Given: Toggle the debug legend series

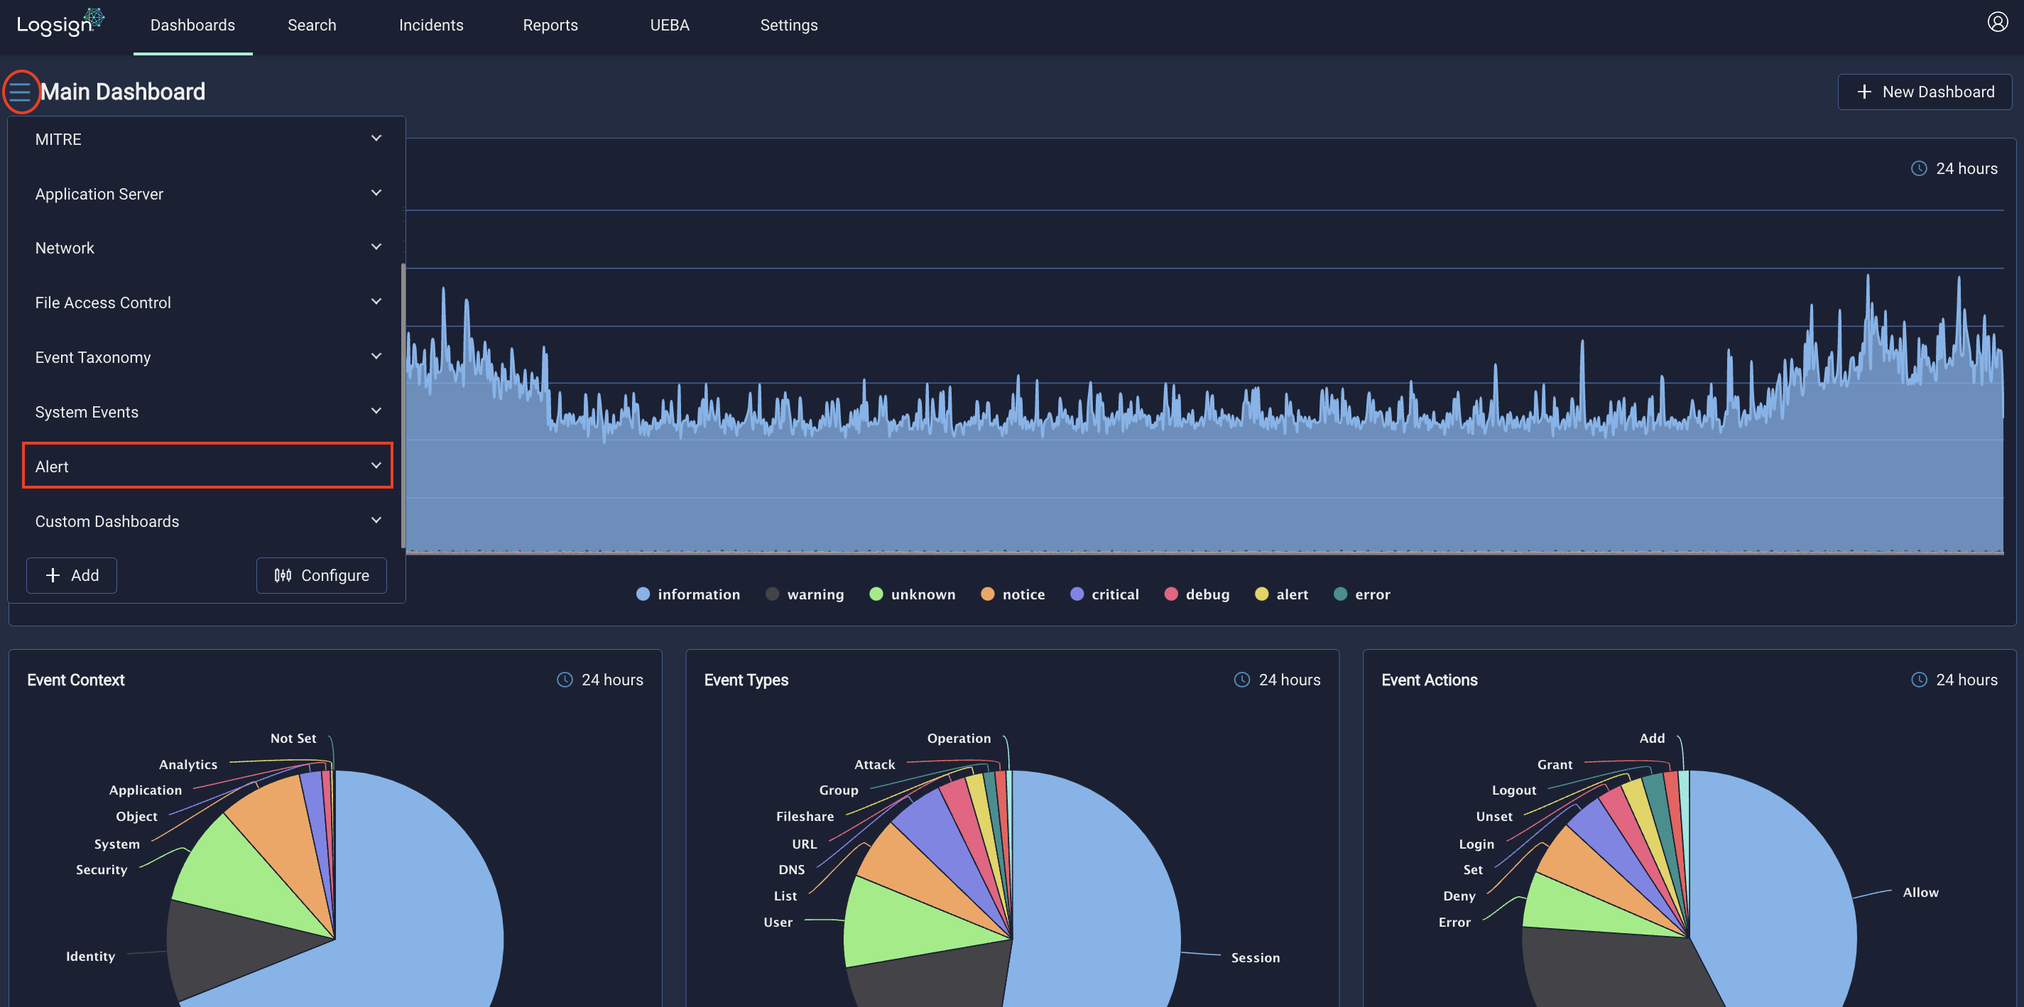Looking at the screenshot, I should coord(1197,594).
